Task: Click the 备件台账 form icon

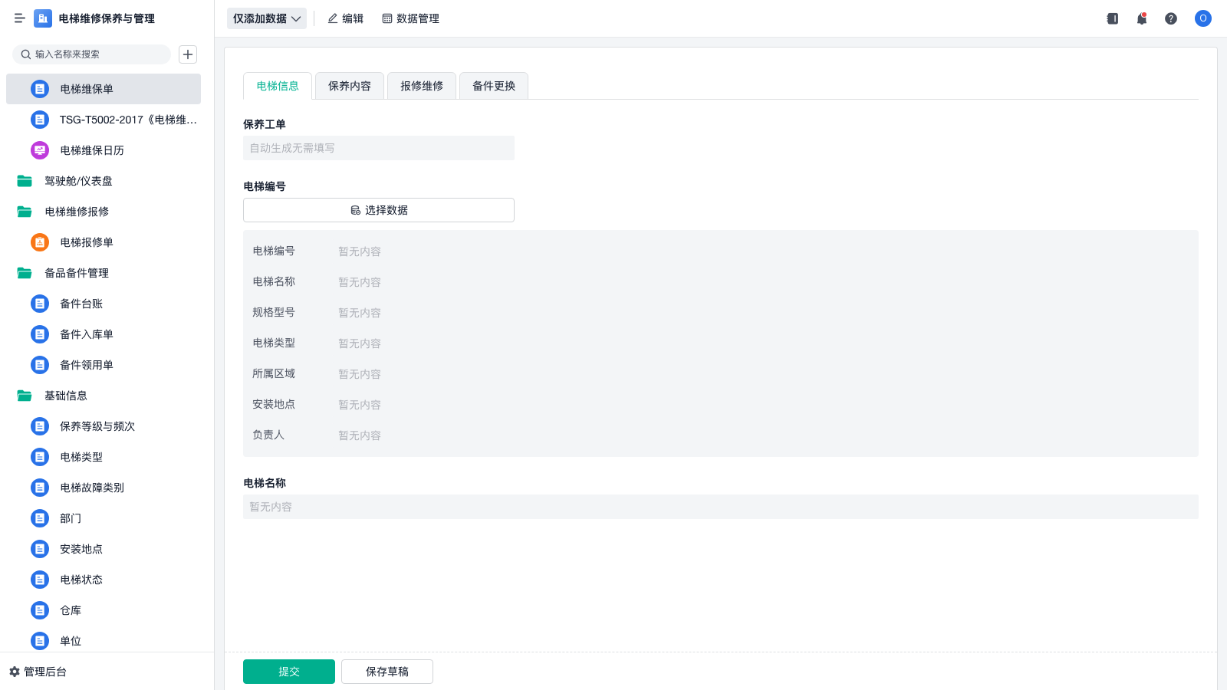Action: [40, 304]
